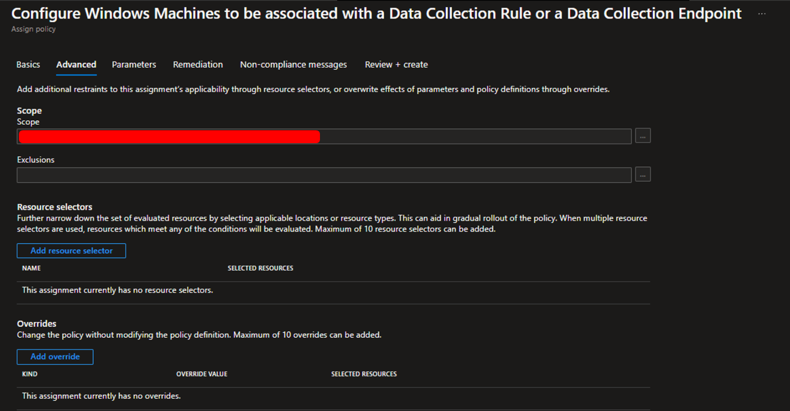
Task: Click inside the Scope field
Action: click(x=473, y=137)
